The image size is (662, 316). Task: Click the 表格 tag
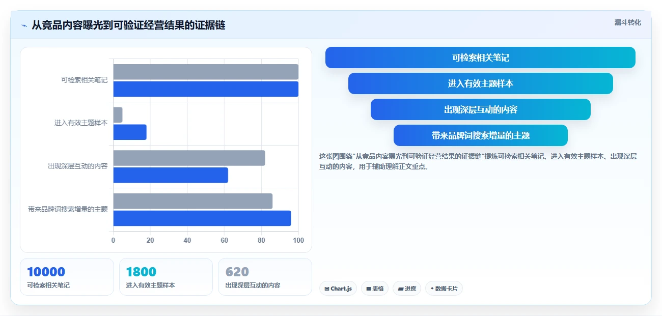coord(375,289)
